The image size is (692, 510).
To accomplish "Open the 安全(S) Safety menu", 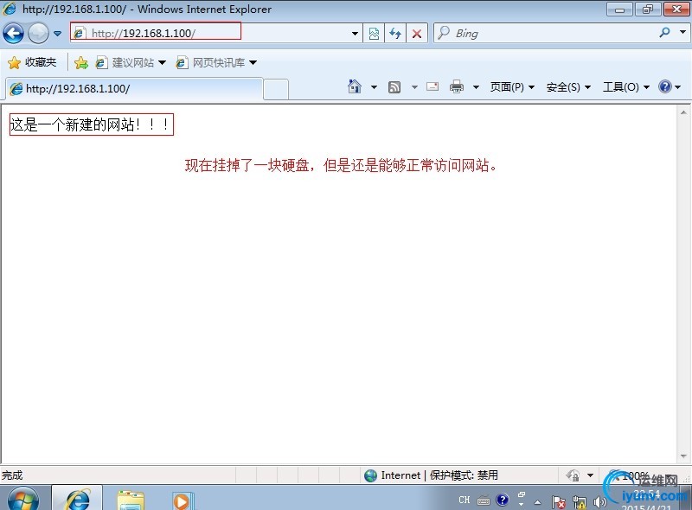I will point(568,87).
